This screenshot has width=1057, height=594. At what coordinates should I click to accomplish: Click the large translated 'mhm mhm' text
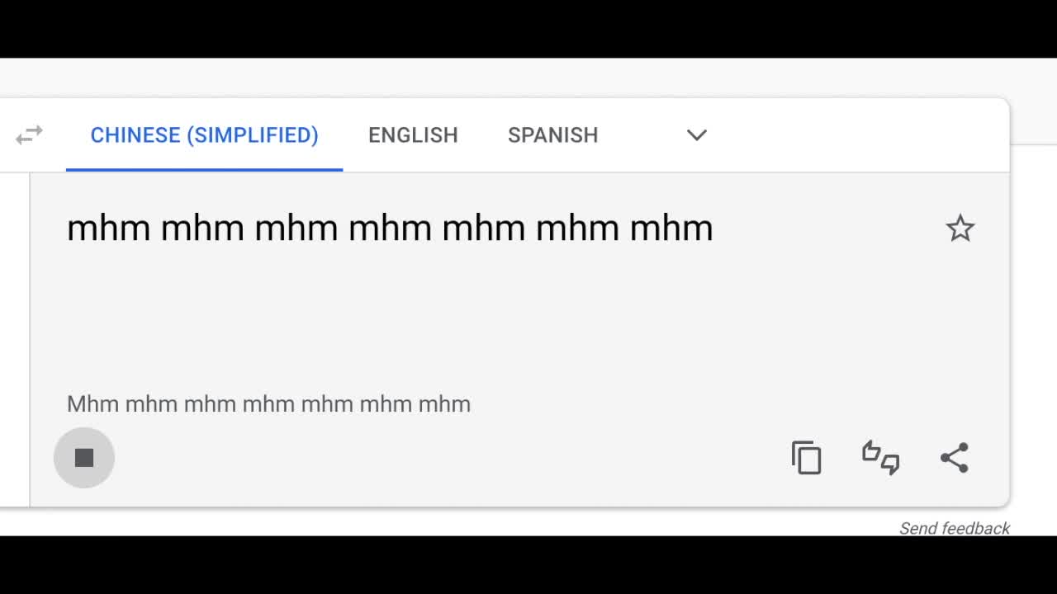point(389,229)
